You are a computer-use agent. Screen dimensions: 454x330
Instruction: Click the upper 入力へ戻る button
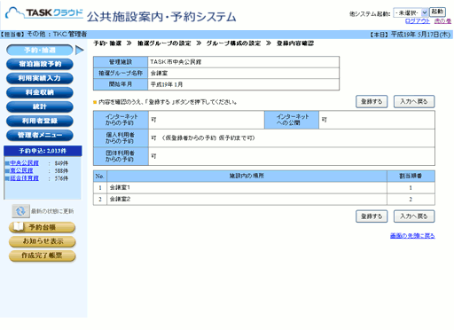(x=414, y=102)
